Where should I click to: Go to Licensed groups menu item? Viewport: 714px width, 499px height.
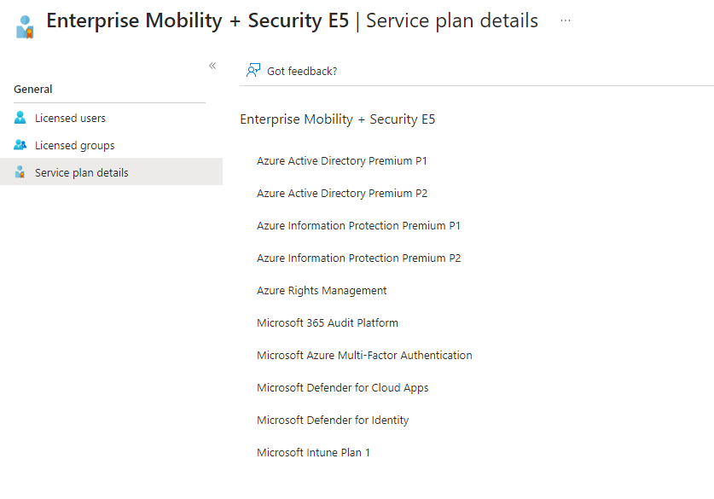tap(74, 146)
